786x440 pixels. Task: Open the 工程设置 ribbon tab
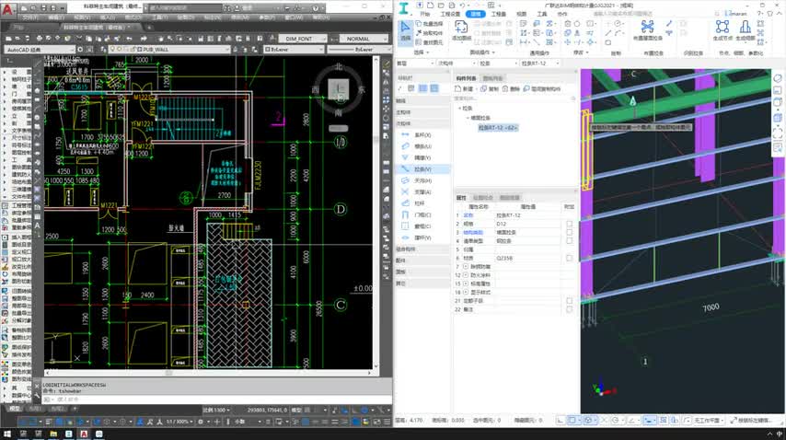(449, 15)
